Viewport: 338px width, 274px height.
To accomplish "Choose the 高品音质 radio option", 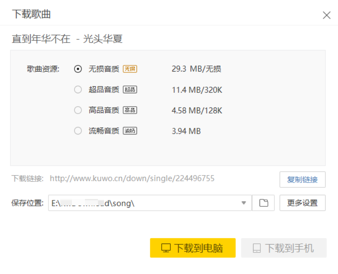I will [78, 110].
